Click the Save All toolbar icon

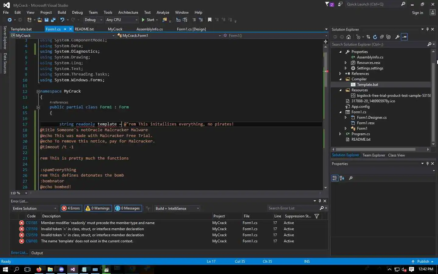(x=53, y=20)
